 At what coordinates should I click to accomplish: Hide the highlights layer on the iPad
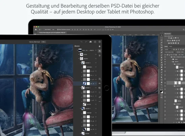[x=96, y=67]
